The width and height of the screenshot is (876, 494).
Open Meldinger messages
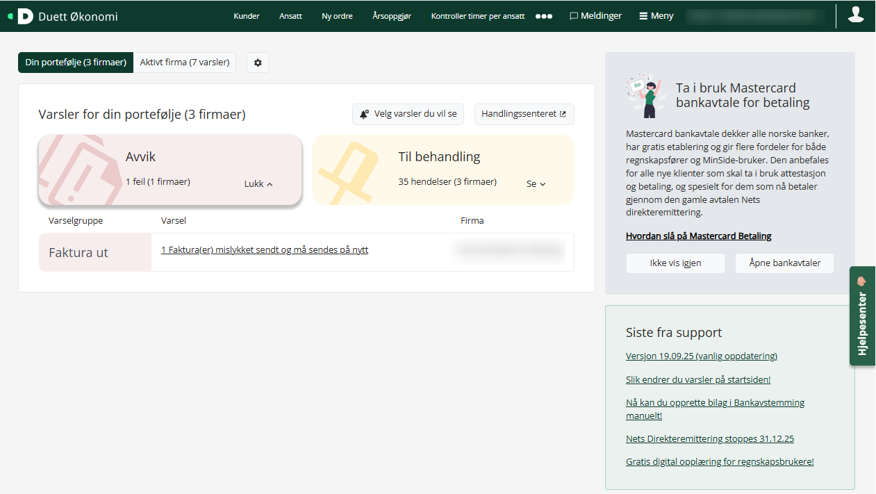[x=595, y=16]
